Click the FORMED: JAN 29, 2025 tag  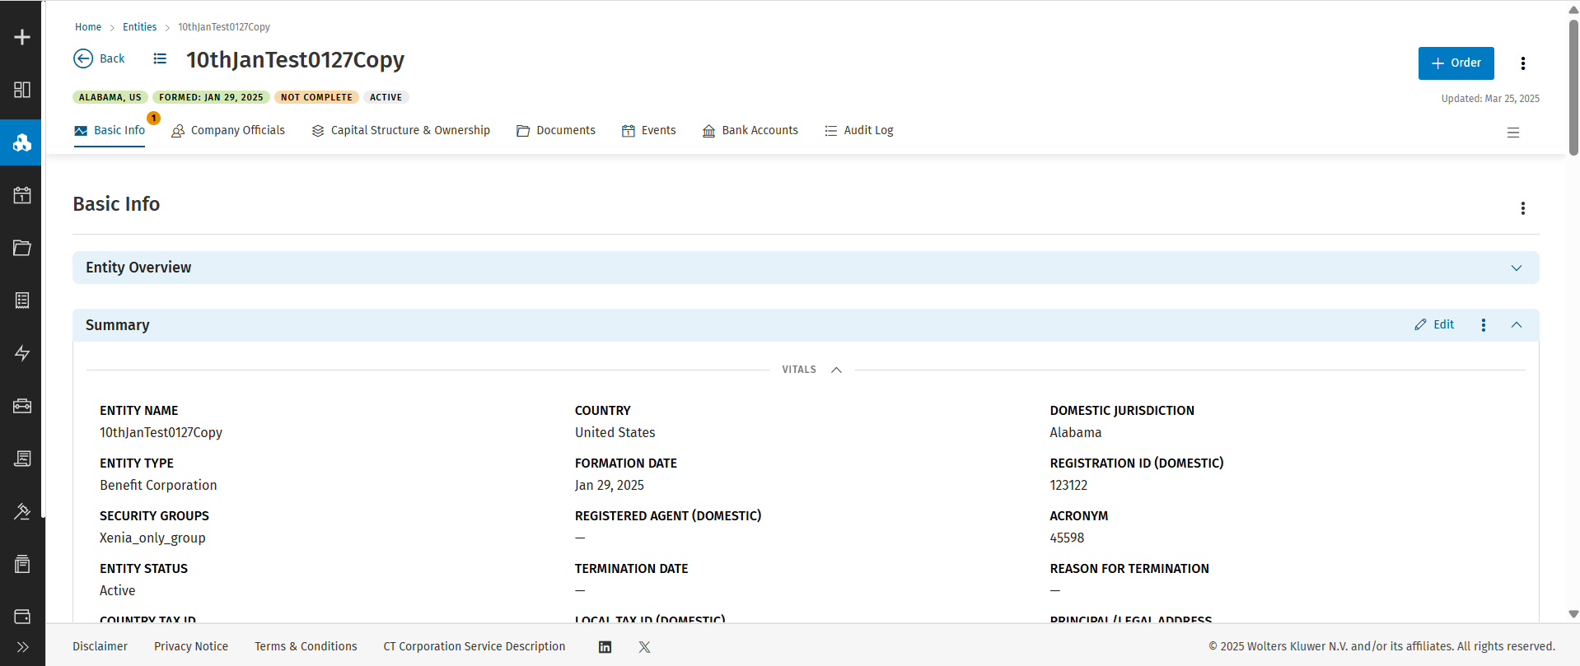pos(211,97)
